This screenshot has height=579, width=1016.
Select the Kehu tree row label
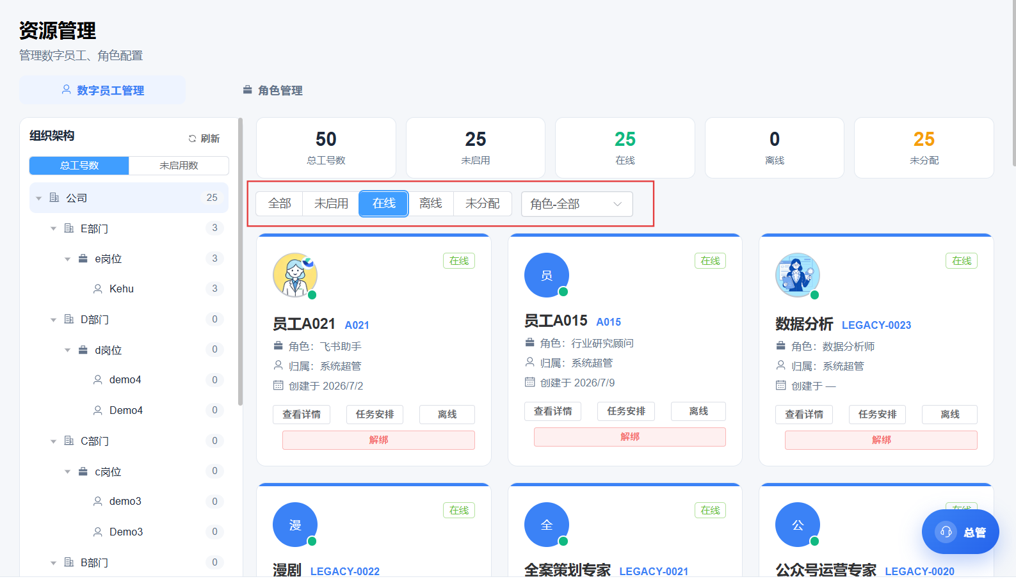point(122,289)
